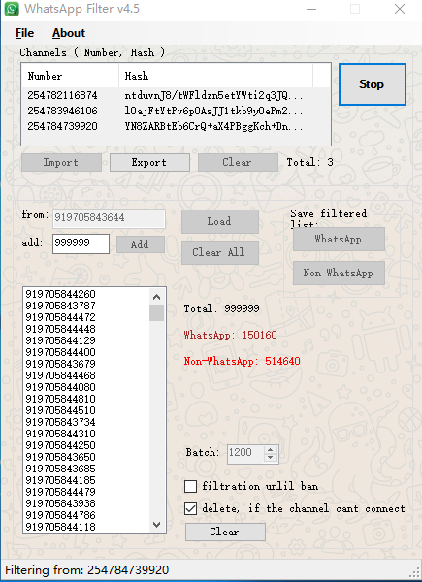Select number 919705844510 in list
Viewport: 422px width, 582px height.
(x=60, y=410)
